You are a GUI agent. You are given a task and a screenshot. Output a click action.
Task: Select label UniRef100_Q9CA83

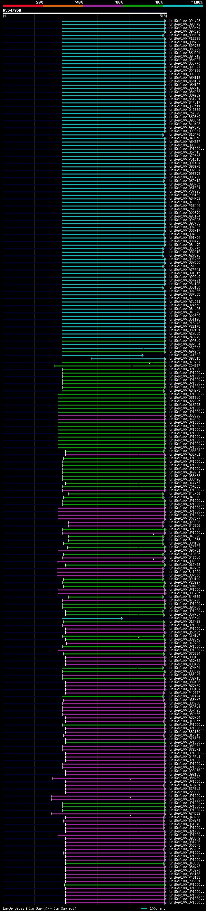click(185, 224)
